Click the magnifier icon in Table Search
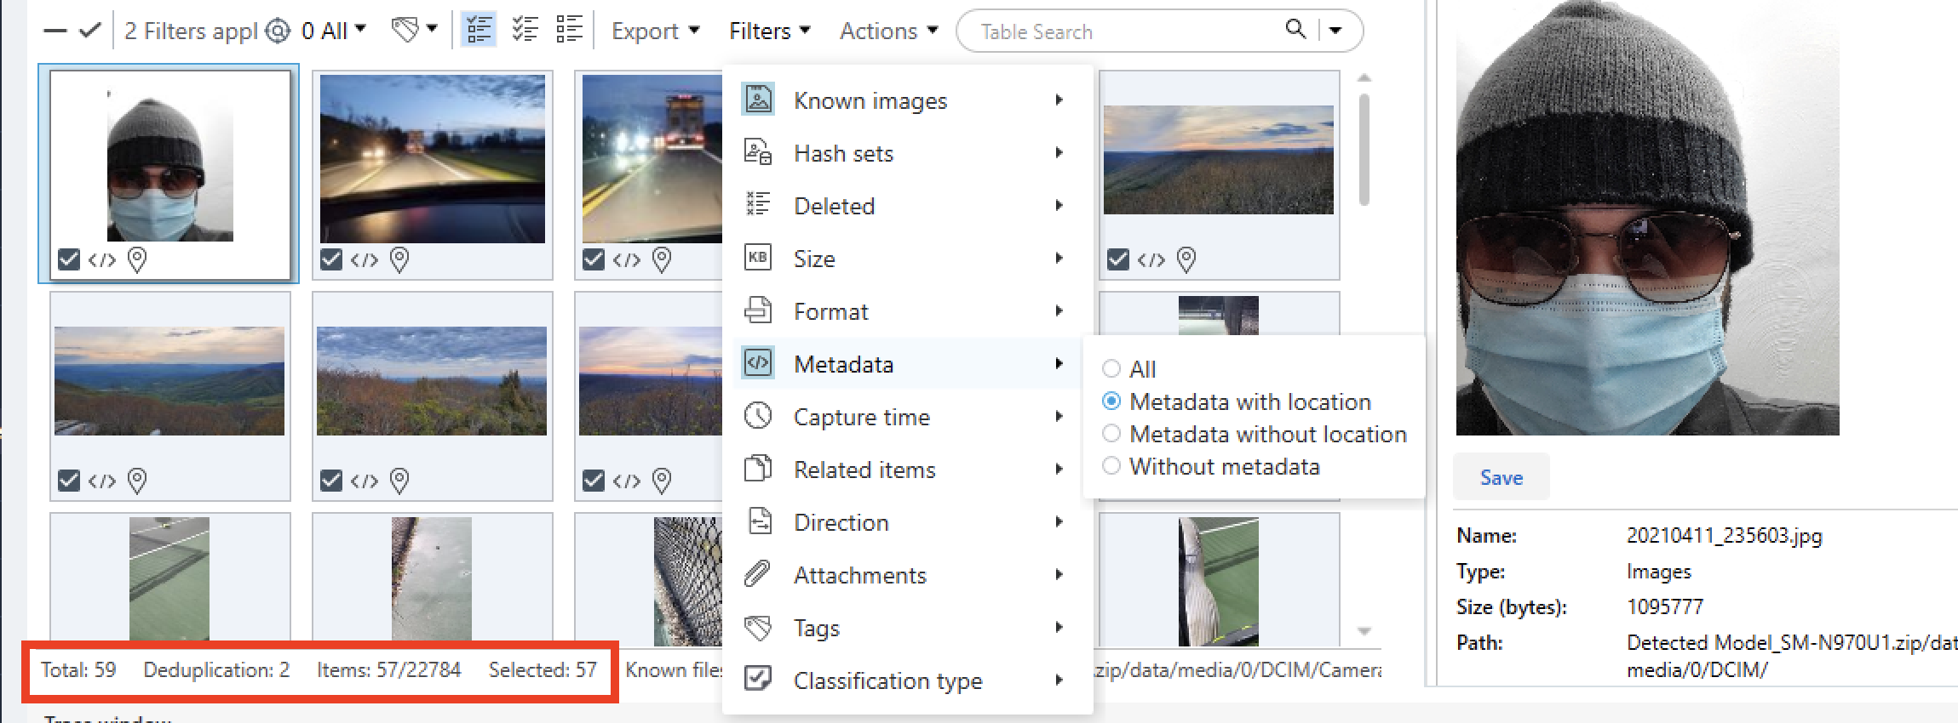This screenshot has height=723, width=1958. (1295, 30)
